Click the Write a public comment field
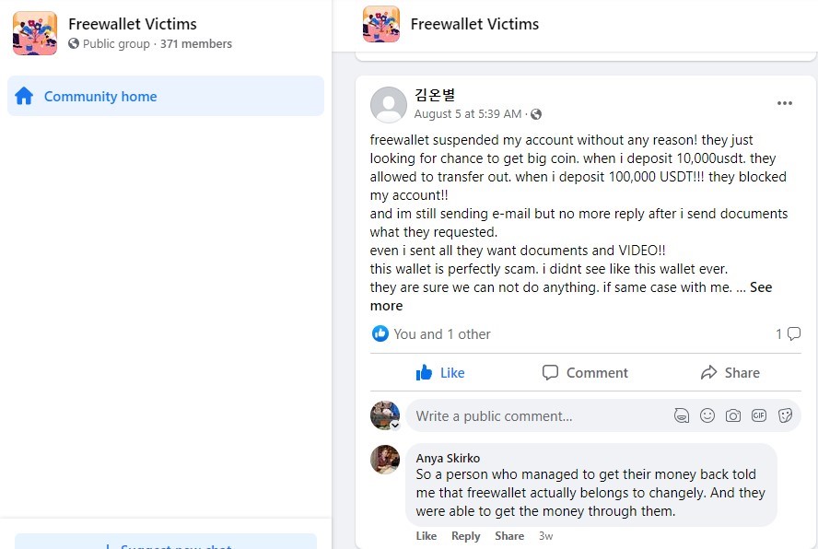The height and width of the screenshot is (549, 818). [537, 416]
